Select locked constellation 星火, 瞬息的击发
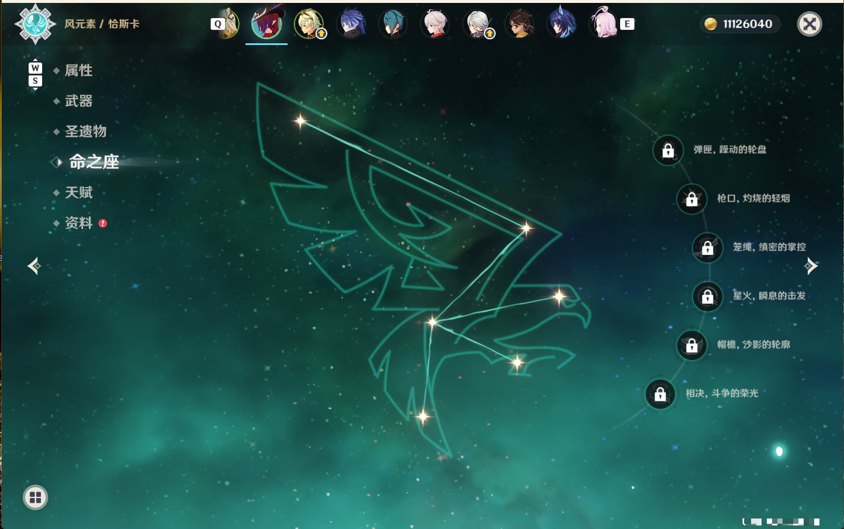This screenshot has width=844, height=529. tap(707, 297)
